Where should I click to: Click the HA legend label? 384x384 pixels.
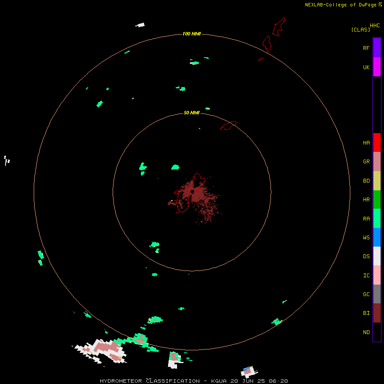[366, 143]
